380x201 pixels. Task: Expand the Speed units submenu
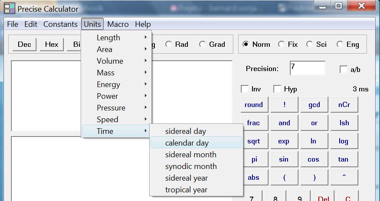pos(116,120)
